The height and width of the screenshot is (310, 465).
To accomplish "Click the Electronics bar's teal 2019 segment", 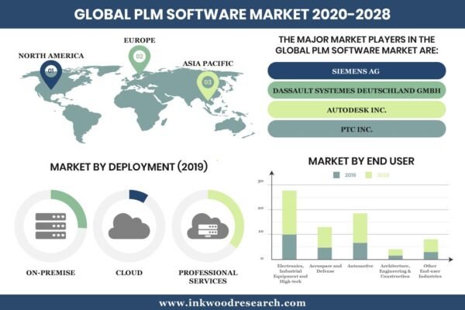I will (x=289, y=246).
